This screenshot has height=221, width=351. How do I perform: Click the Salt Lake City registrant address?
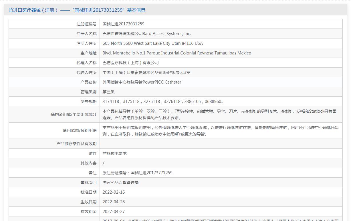tap(152, 43)
